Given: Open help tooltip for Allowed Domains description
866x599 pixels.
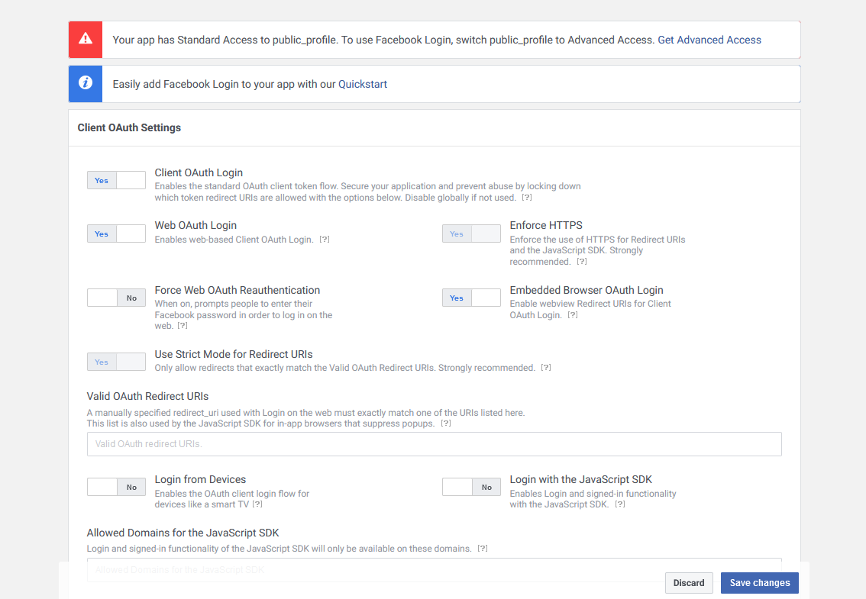Looking at the screenshot, I should click(x=483, y=548).
